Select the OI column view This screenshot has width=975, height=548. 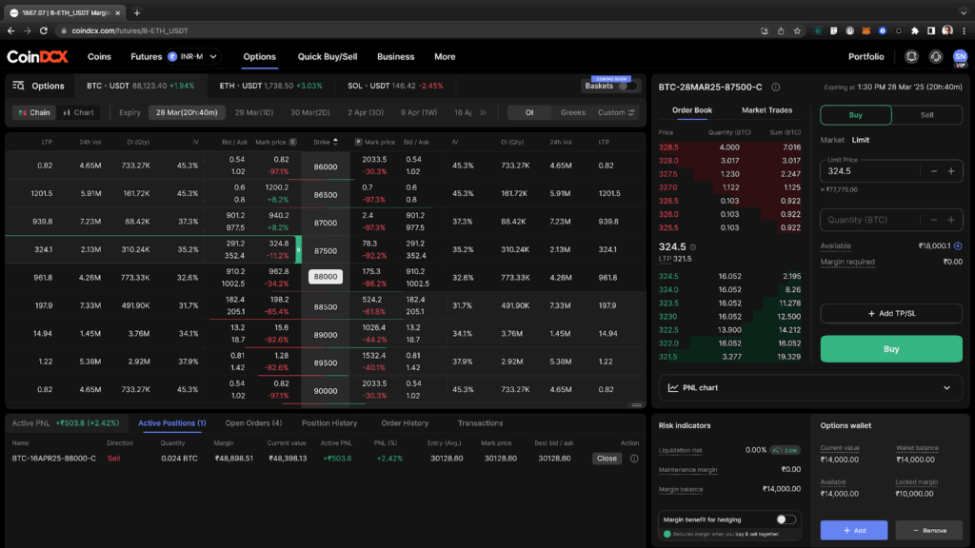(x=529, y=112)
